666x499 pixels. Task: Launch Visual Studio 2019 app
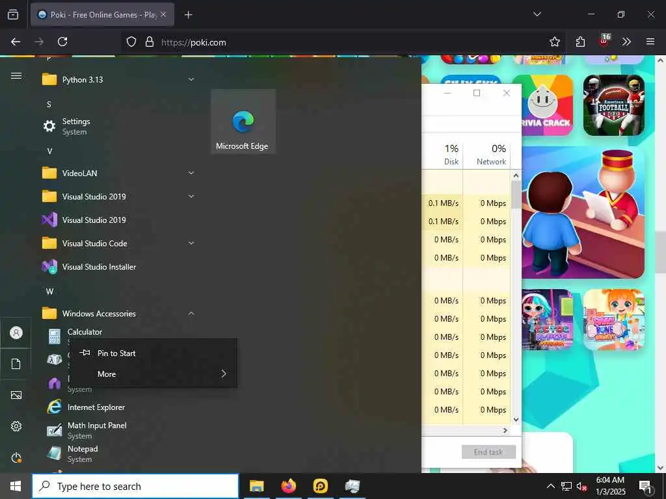click(119, 220)
